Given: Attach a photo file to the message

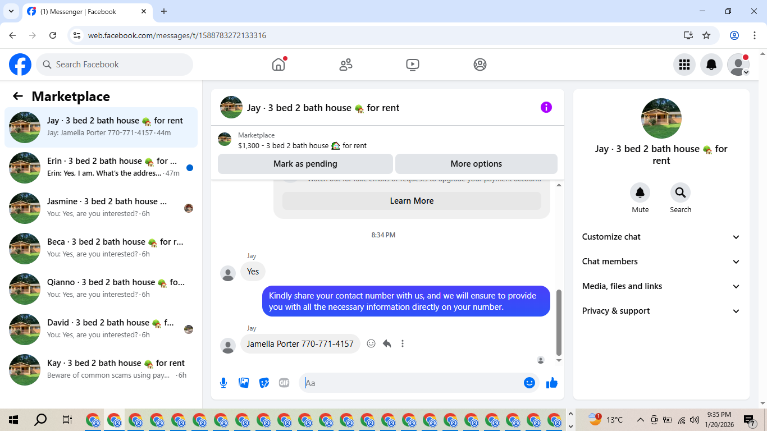Looking at the screenshot, I should pyautogui.click(x=244, y=383).
